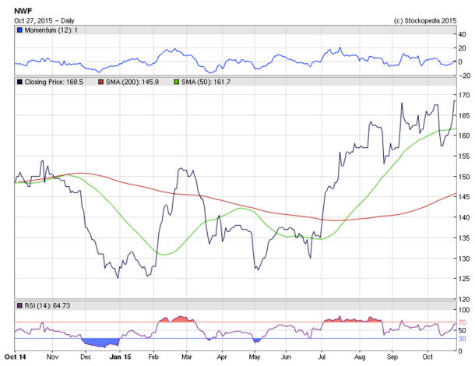Click the 'Oct' x-axis label at right
The height and width of the screenshot is (366, 475).
427,357
